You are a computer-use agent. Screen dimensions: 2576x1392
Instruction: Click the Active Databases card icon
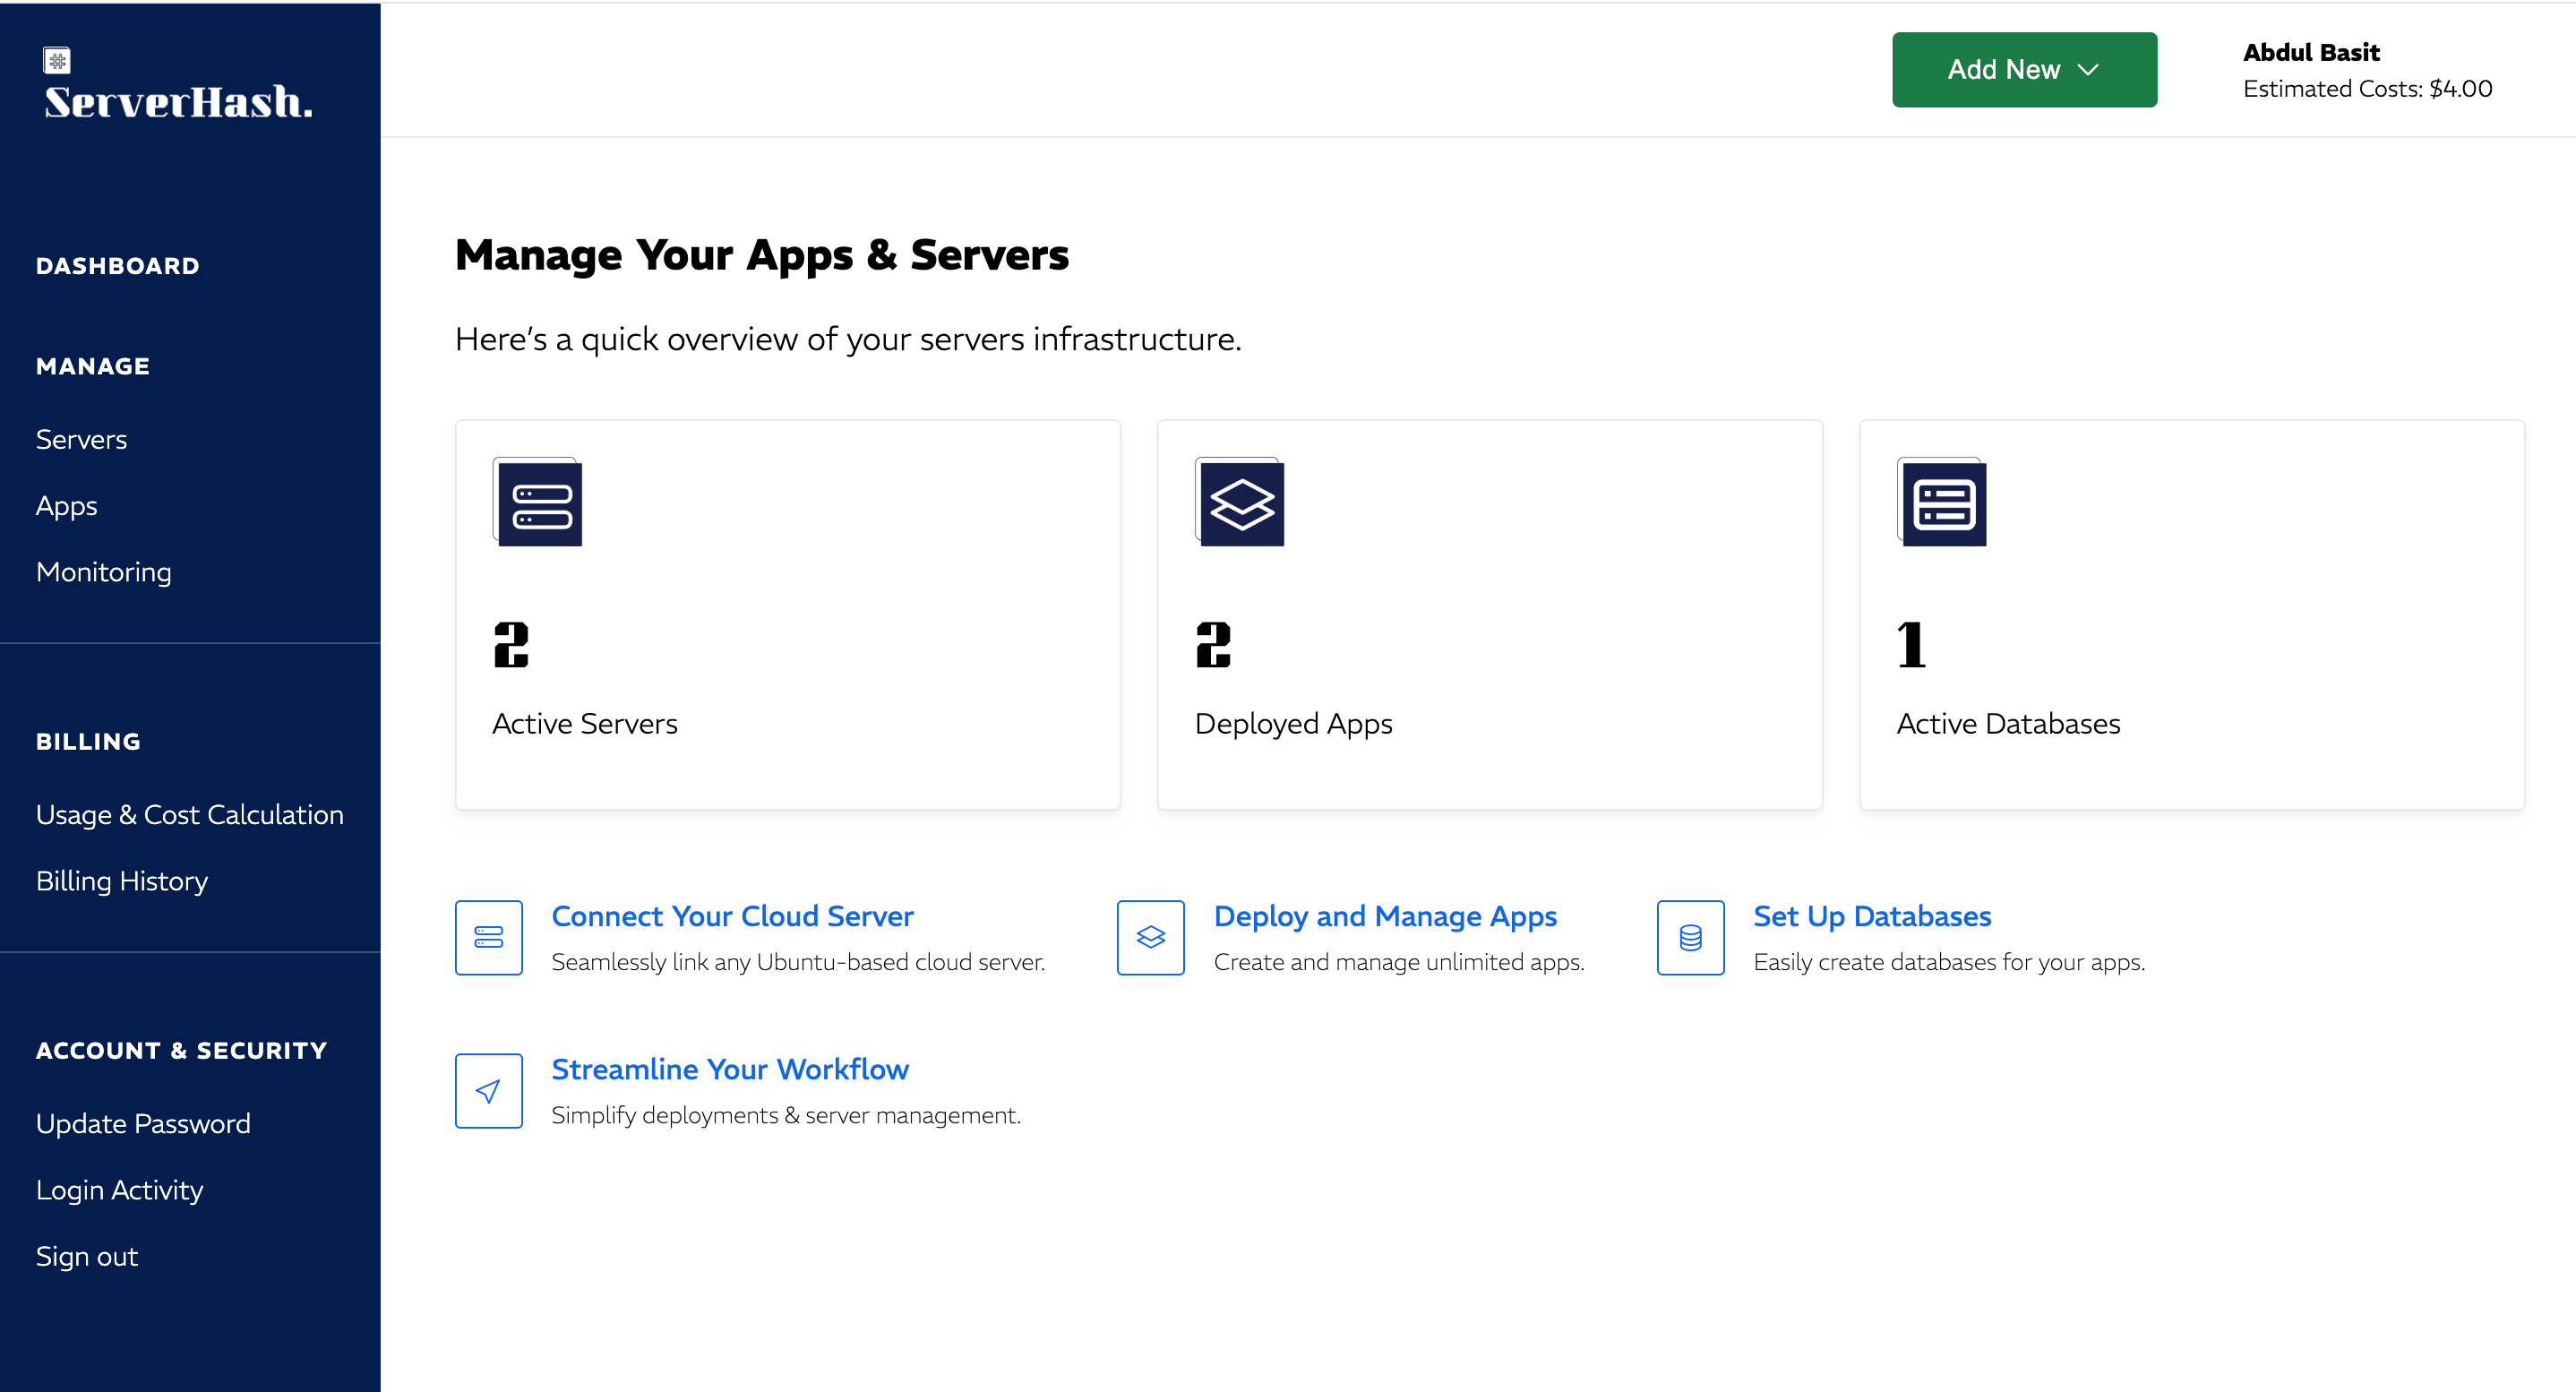coord(1942,502)
